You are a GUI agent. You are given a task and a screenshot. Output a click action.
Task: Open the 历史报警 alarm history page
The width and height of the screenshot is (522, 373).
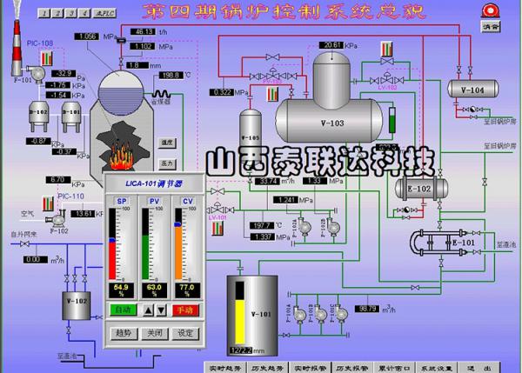coord(353,366)
